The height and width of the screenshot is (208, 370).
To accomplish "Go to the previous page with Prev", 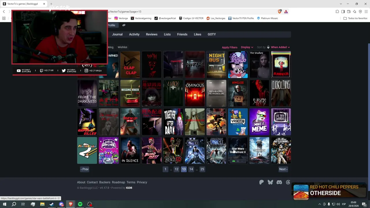I will pyautogui.click(x=85, y=169).
